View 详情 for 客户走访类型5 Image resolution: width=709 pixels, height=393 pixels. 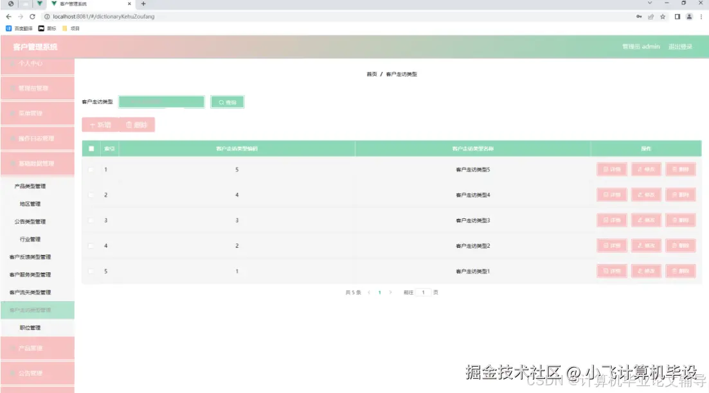pyautogui.click(x=612, y=170)
